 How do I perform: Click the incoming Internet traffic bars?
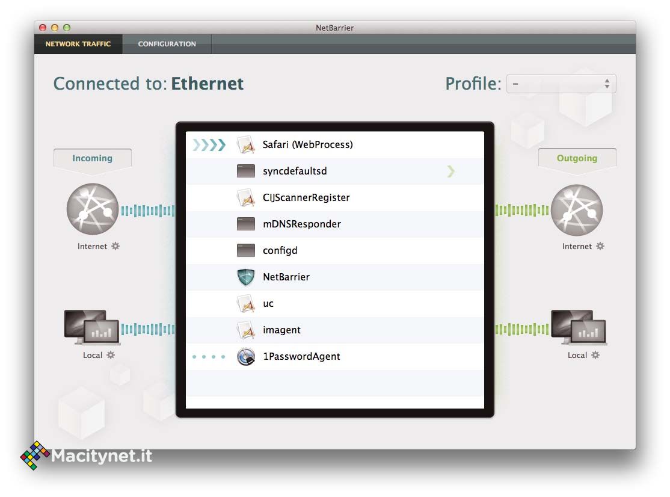[x=148, y=211]
